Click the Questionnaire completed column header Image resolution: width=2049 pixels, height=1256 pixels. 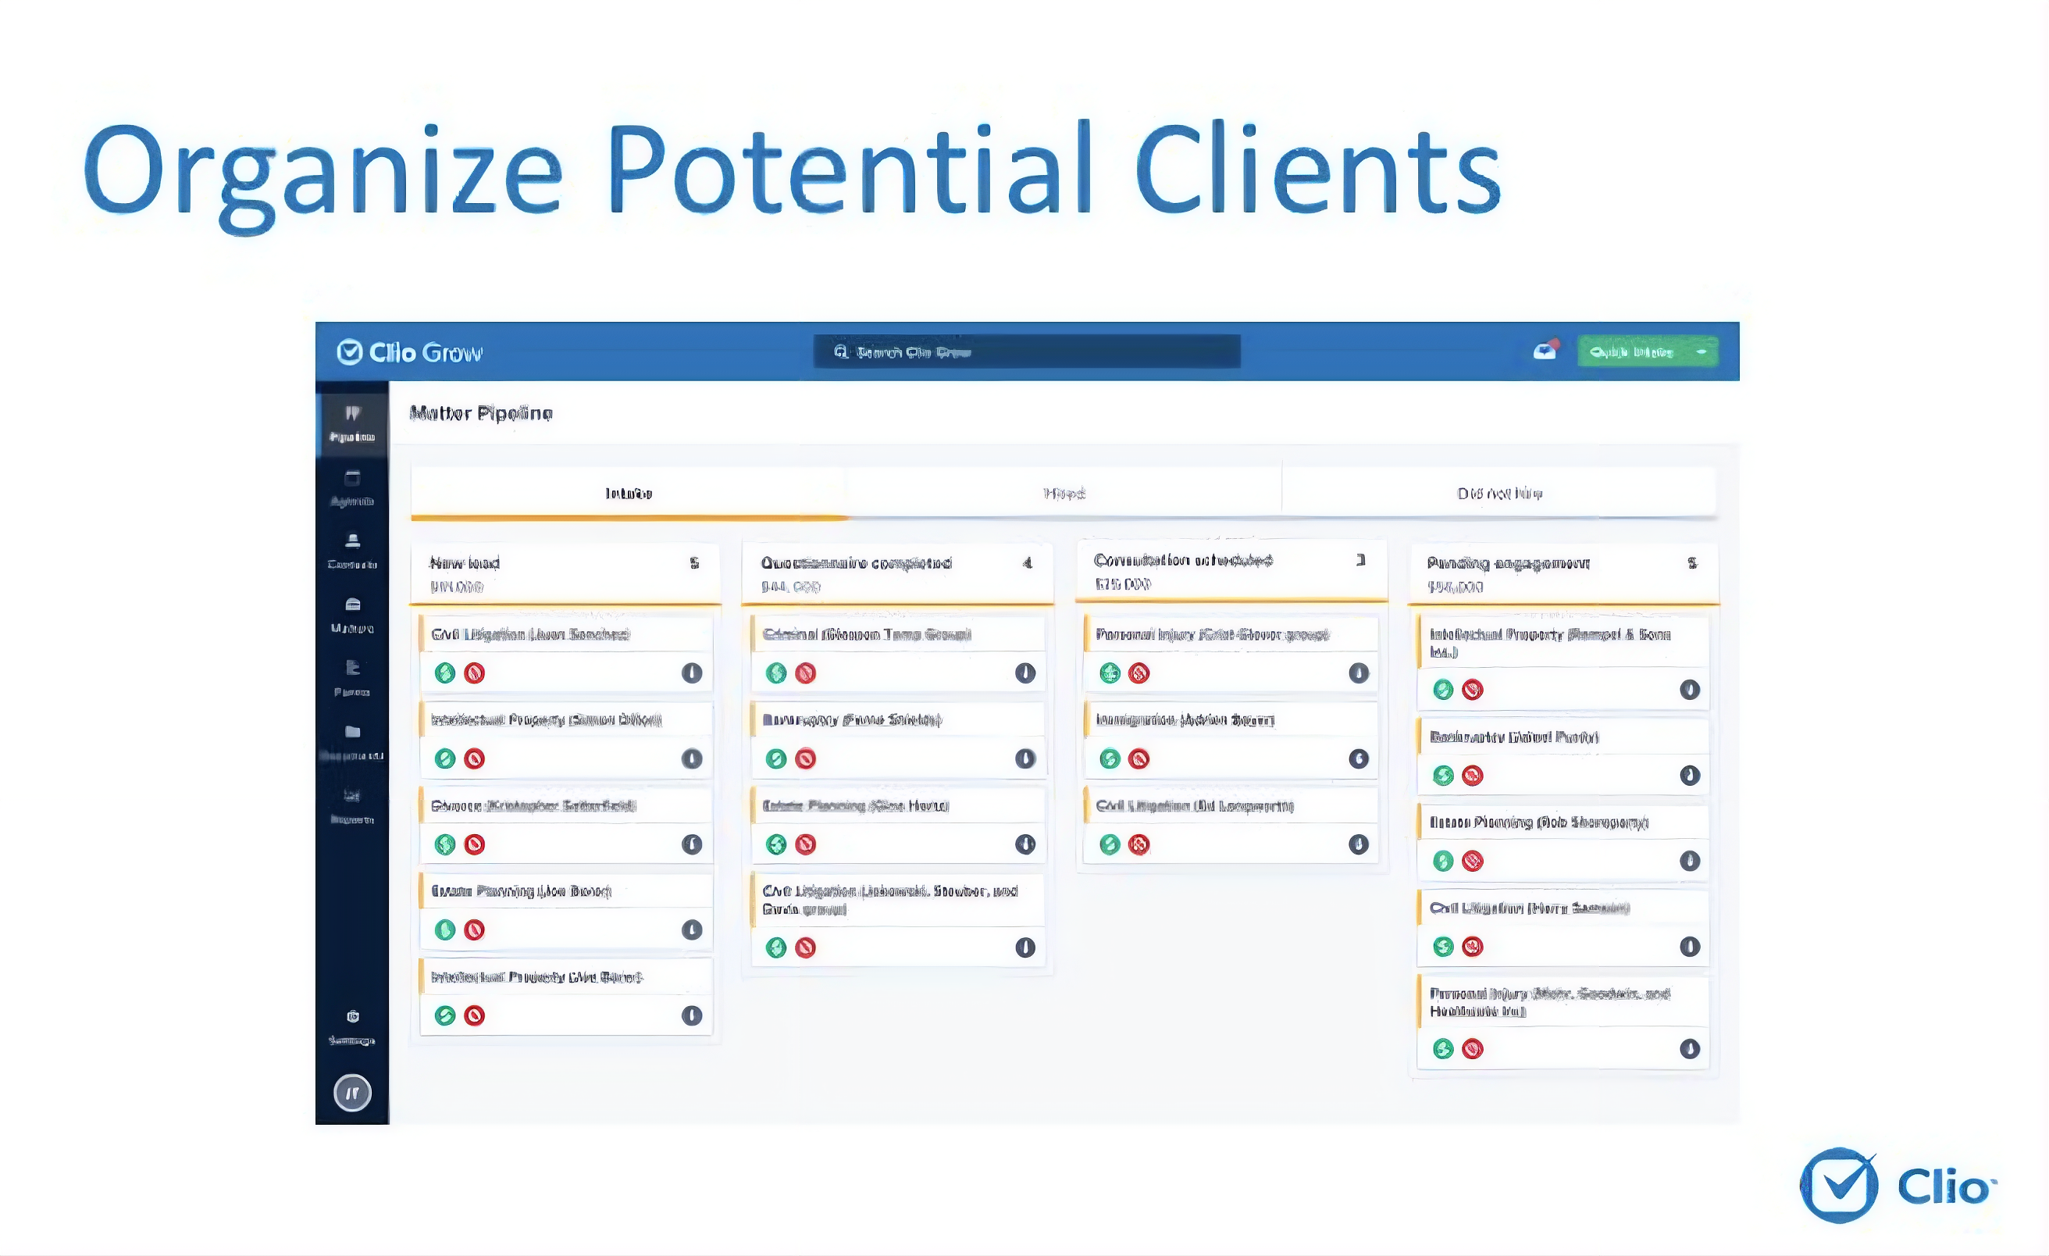pyautogui.click(x=897, y=573)
